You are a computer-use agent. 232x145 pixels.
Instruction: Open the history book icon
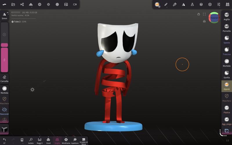(x=22, y=140)
